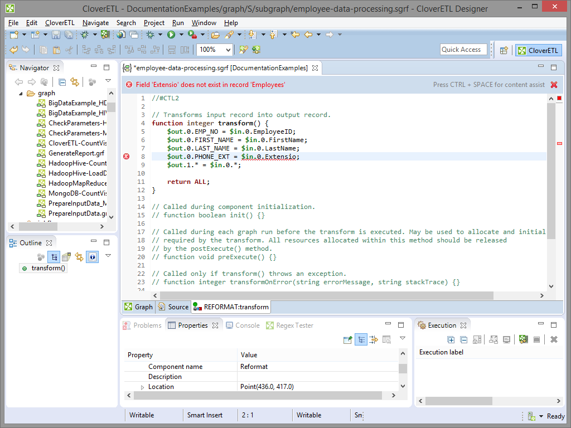Screen dimensions: 571x428
Task: Open the CloverETL perspective button
Action: coord(534,50)
